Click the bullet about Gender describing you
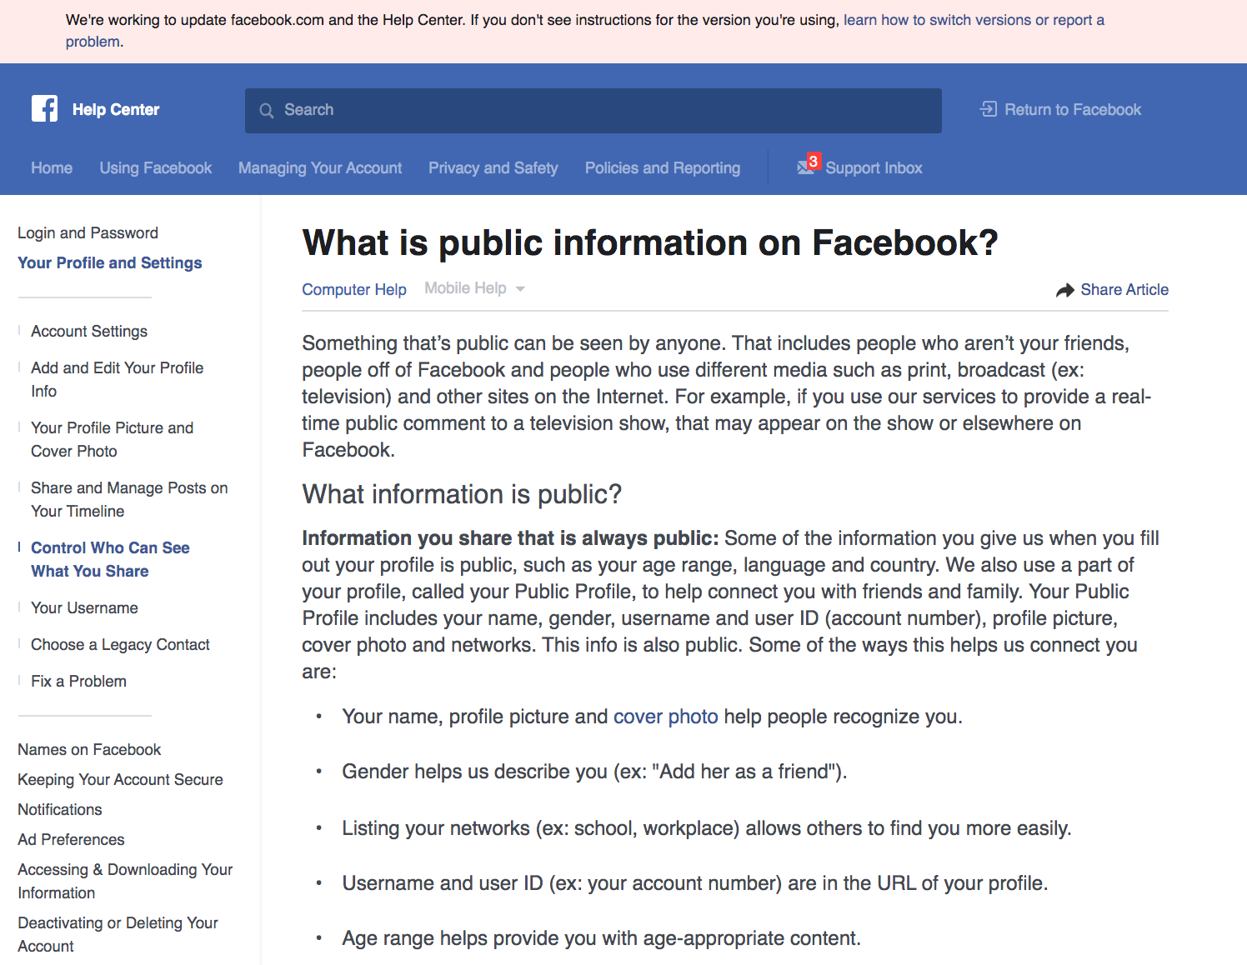Viewport: 1247px width, 965px height. coord(594,772)
